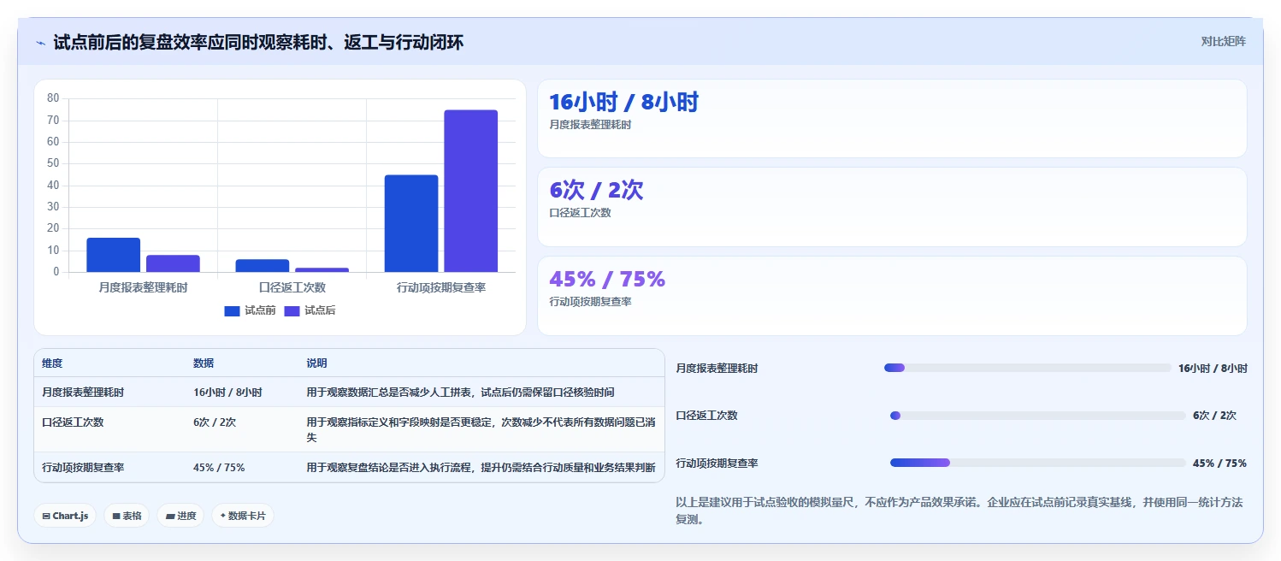
Task: Click the 月度报表整理耗时 progress bar
Action: (x=1028, y=368)
